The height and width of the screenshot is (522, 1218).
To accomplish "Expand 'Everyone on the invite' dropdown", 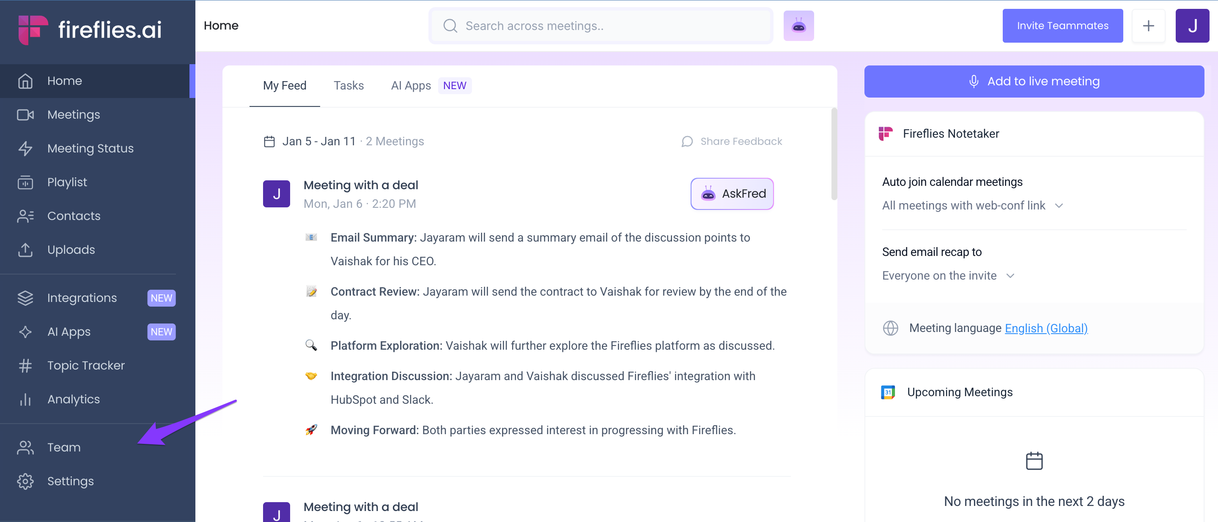I will point(948,275).
